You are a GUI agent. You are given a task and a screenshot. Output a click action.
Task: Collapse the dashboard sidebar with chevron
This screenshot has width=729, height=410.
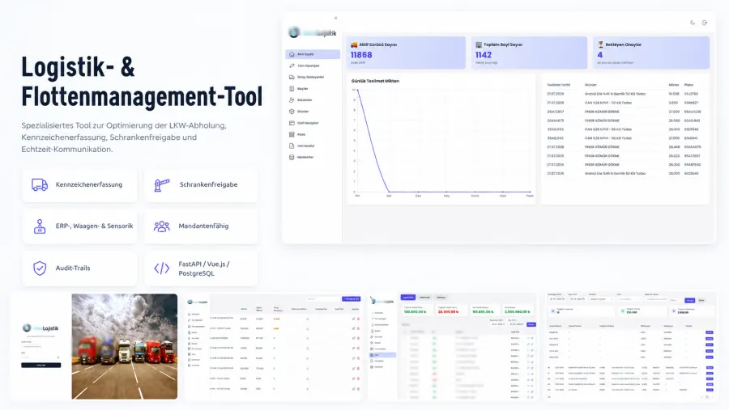coord(335,18)
